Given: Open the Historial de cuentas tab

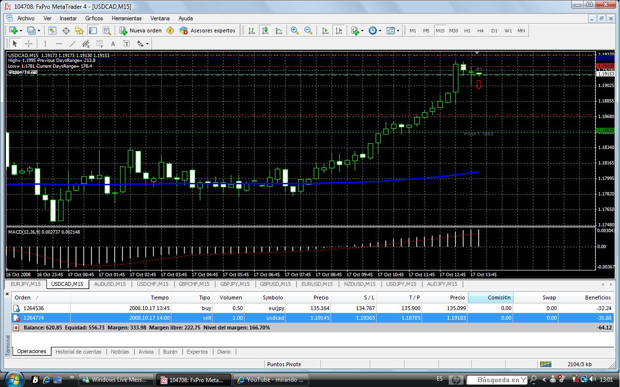Looking at the screenshot, I should point(78,352).
